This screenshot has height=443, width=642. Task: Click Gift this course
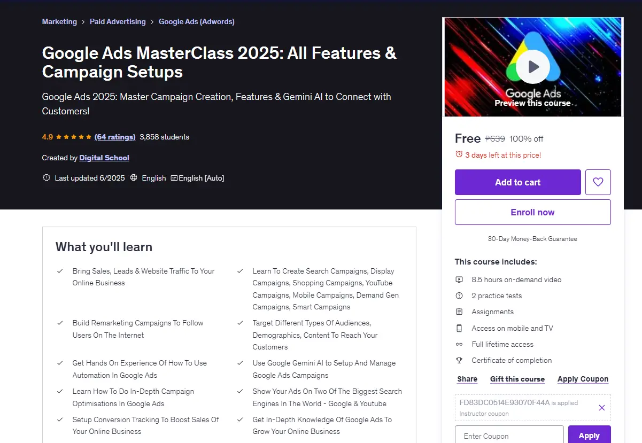pyautogui.click(x=517, y=379)
